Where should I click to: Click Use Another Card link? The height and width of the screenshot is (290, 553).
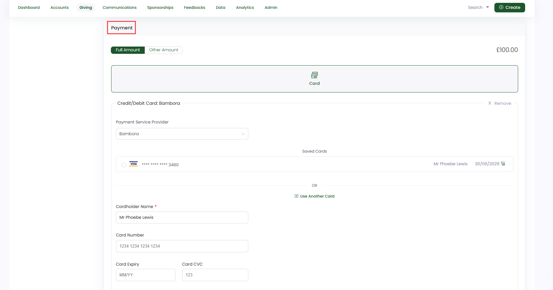(317, 196)
